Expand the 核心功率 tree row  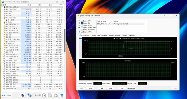4,43
